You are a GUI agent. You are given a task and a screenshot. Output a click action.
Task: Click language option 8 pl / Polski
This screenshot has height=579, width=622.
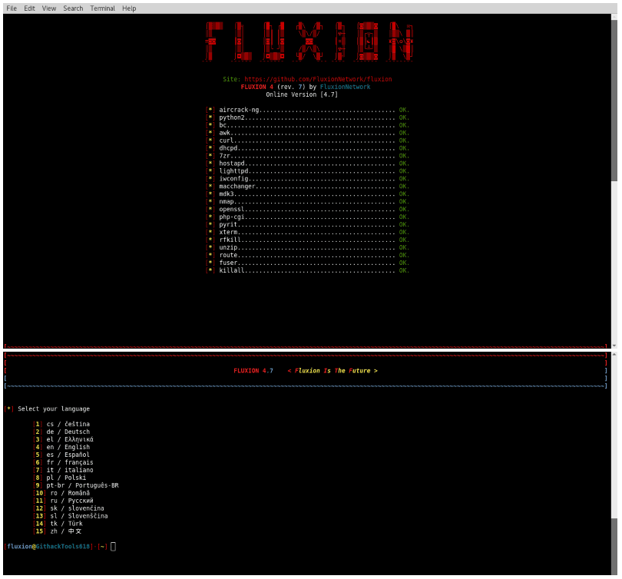60,478
